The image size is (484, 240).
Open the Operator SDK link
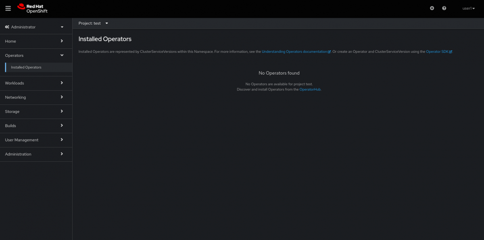[437, 52]
